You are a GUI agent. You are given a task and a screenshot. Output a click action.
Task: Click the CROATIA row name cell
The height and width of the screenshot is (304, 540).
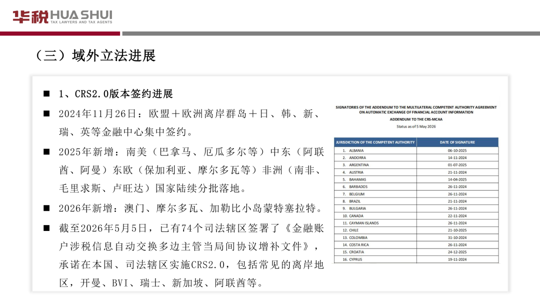point(375,252)
